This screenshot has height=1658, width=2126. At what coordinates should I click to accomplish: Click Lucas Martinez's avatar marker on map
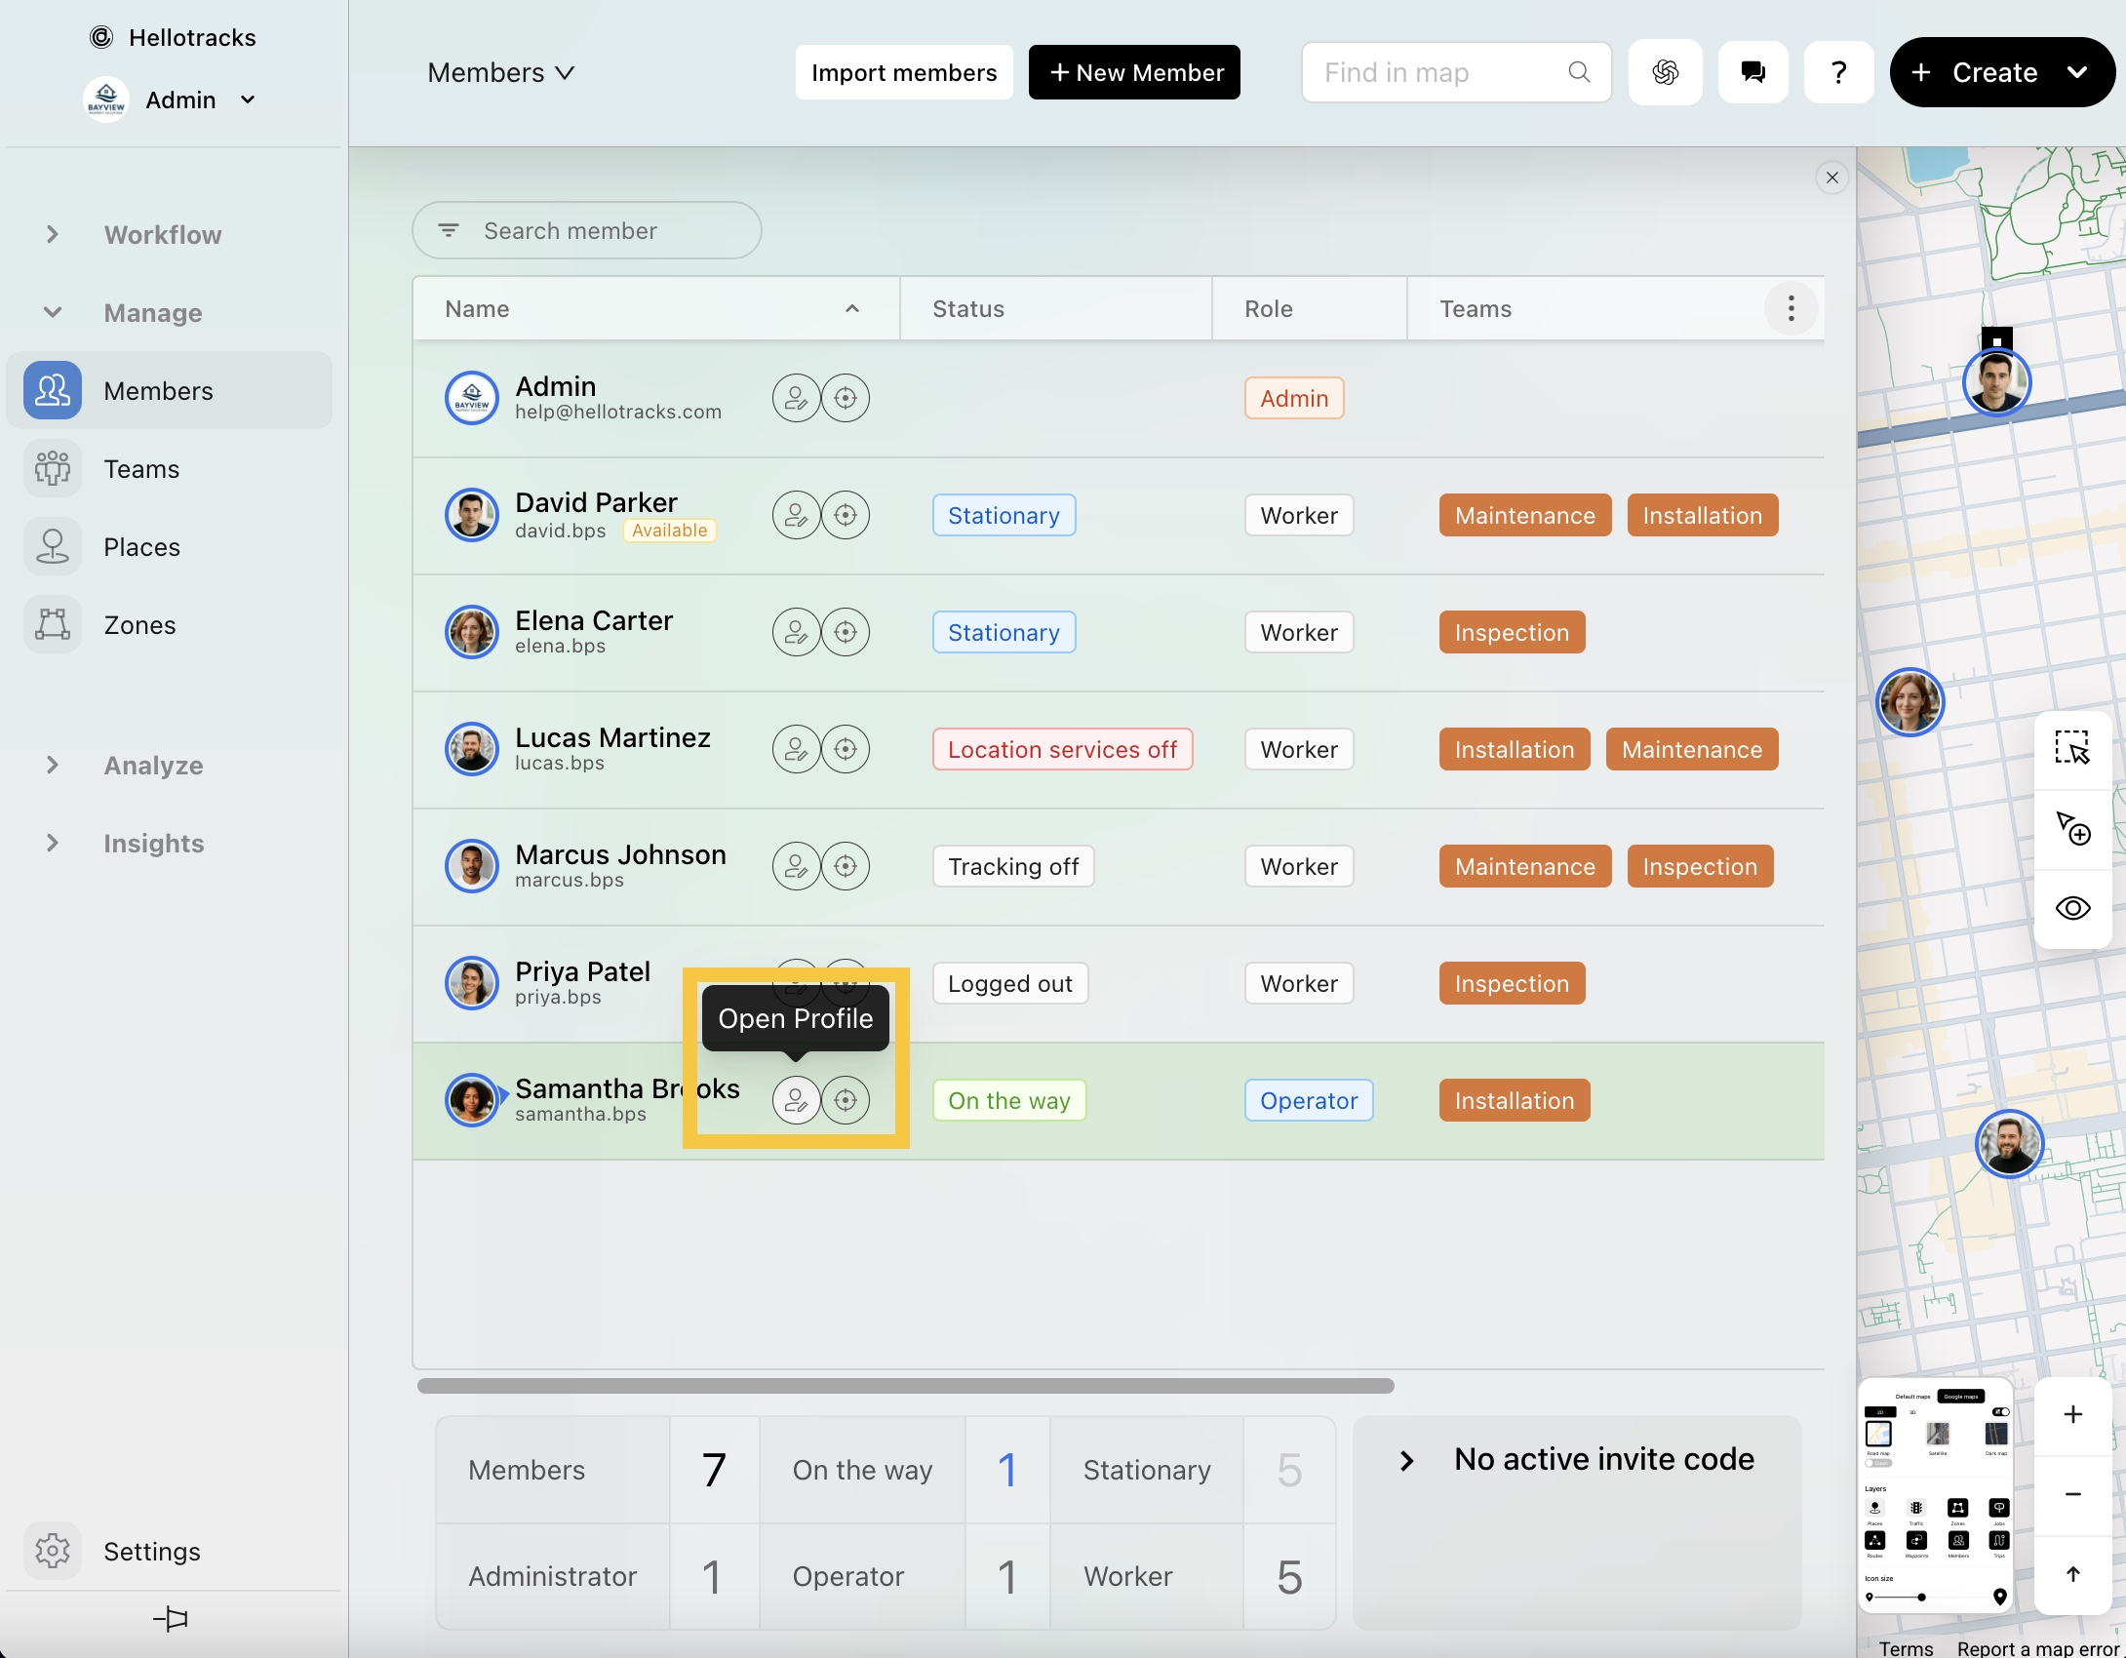click(x=2010, y=1144)
